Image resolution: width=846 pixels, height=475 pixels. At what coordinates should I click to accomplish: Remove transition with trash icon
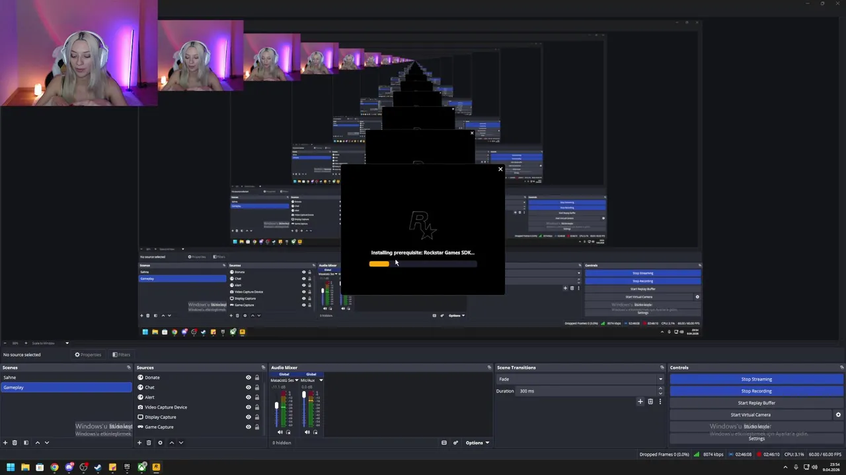(650, 401)
